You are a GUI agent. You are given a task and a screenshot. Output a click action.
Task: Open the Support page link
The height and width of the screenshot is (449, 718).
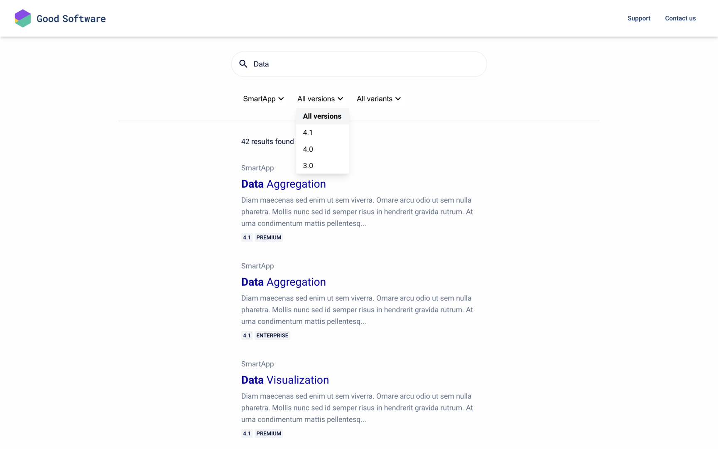pyautogui.click(x=639, y=18)
